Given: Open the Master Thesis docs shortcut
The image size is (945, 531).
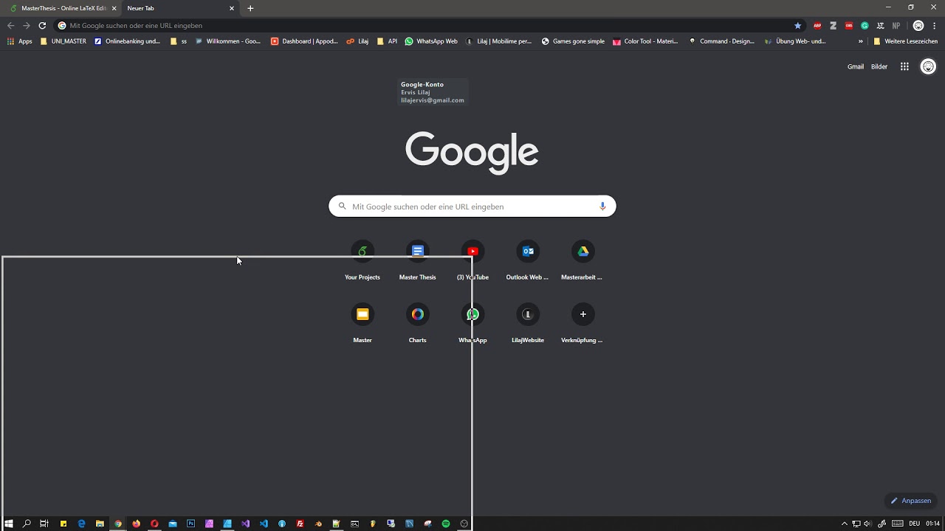Looking at the screenshot, I should click(x=417, y=261).
